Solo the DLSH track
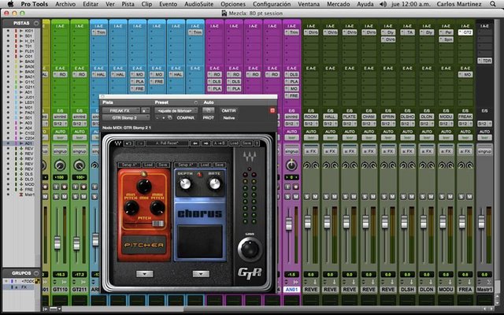Screen dimensions: 504x315 click(403, 196)
